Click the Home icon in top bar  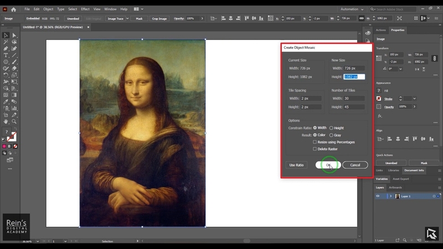13,9
